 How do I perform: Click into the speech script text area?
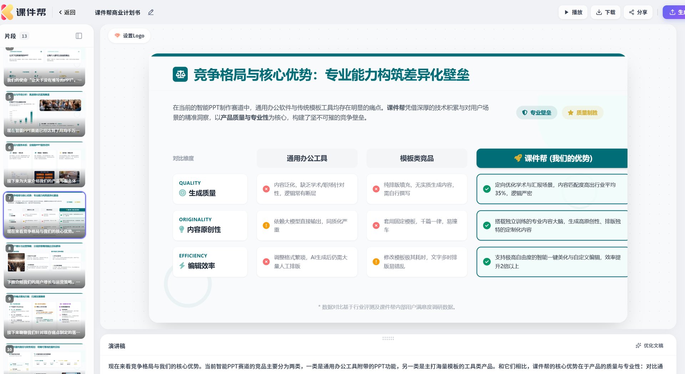tap(386, 366)
